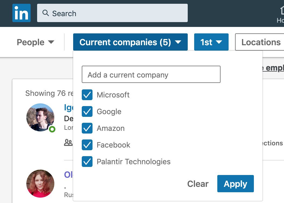This screenshot has width=284, height=203.
Task: Collapse the Current companies filter dropdown
Action: pos(130,42)
